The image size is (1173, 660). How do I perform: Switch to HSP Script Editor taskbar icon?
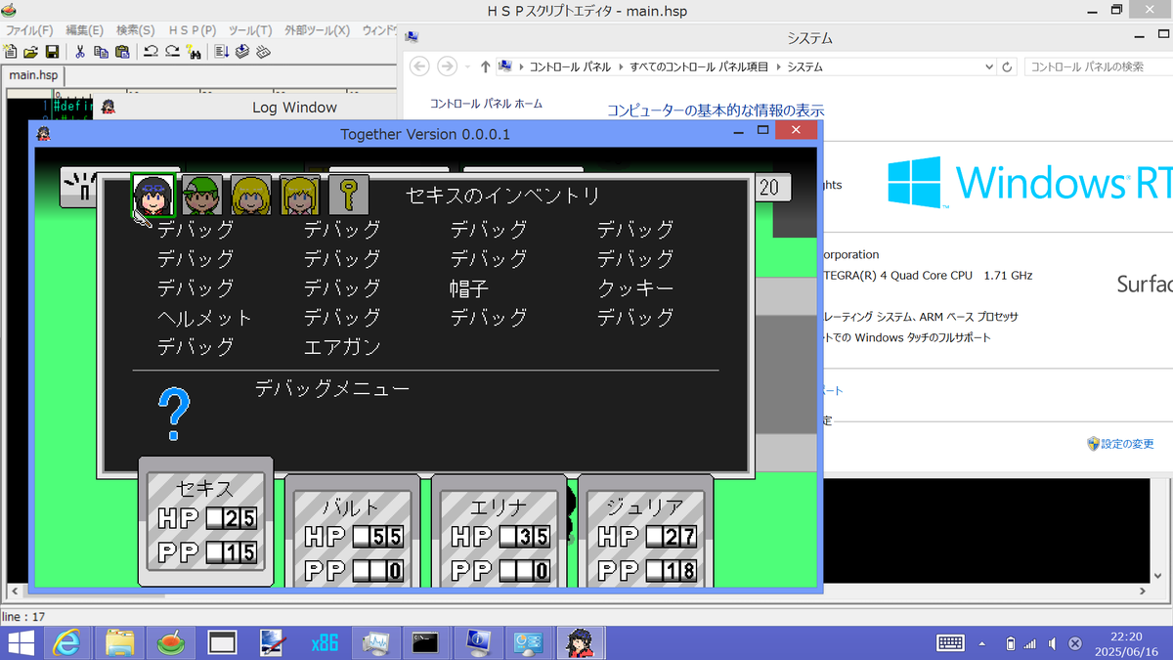[x=170, y=642]
